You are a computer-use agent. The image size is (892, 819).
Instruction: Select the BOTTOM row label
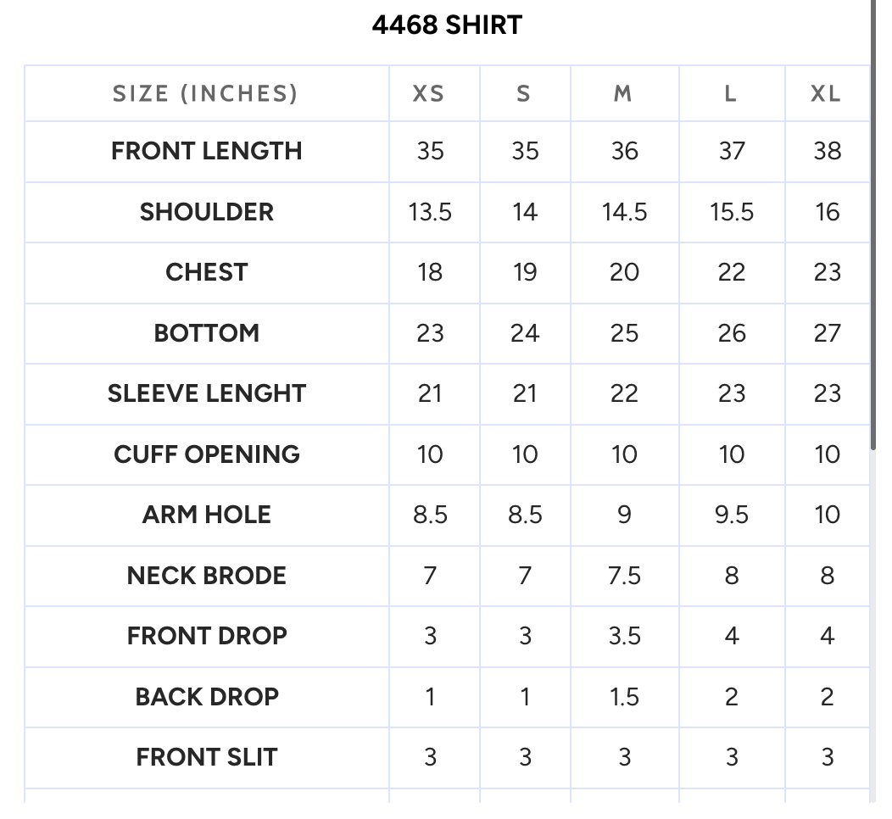click(207, 333)
